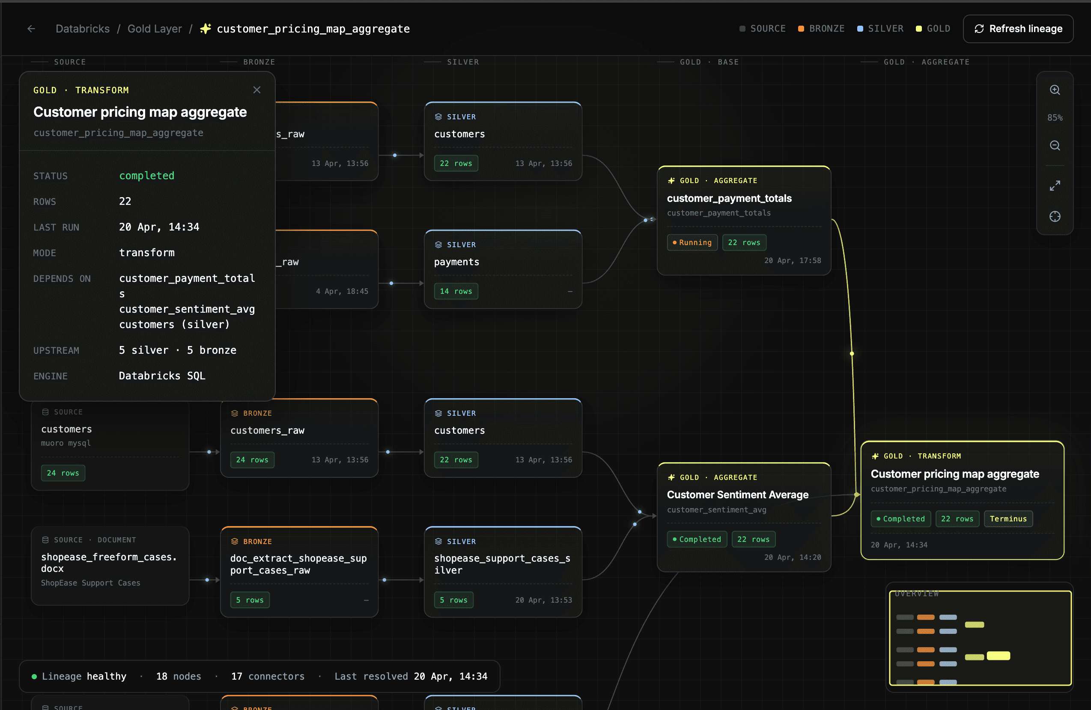This screenshot has width=1091, height=710.
Task: Recenter the canvas using the crosshair icon
Action: tap(1055, 216)
